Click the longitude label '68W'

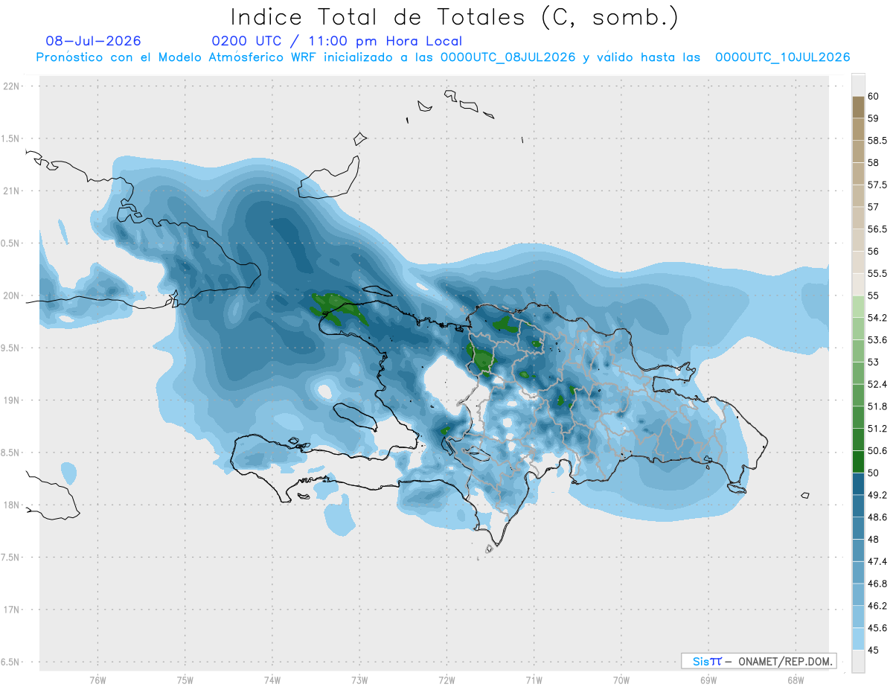[x=795, y=680]
